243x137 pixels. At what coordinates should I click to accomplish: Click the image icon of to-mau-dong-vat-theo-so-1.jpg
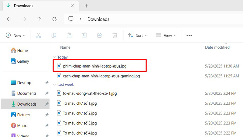pyautogui.click(x=59, y=93)
